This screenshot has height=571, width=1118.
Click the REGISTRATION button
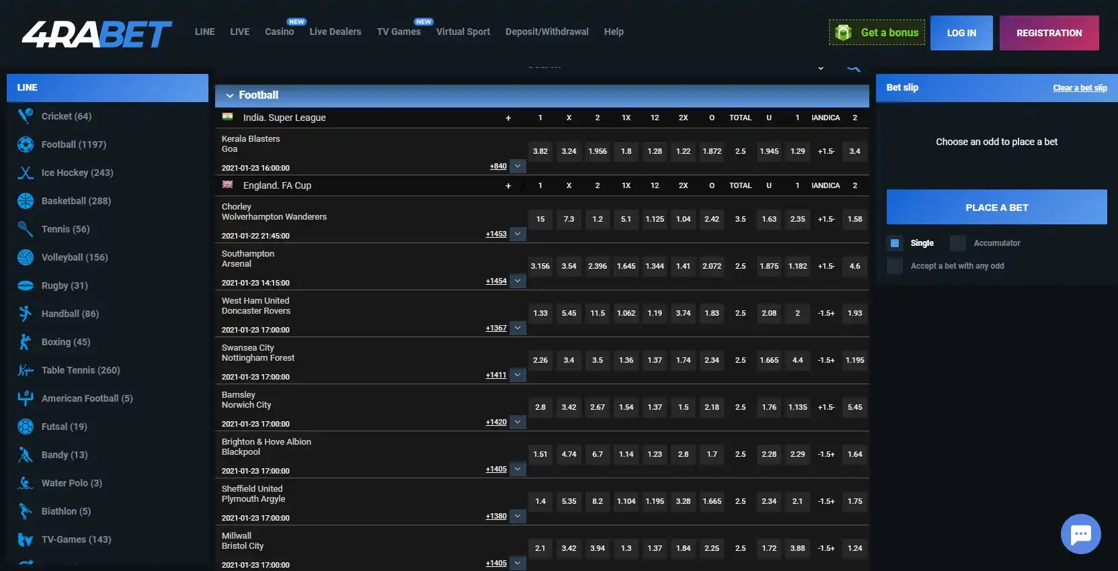[x=1049, y=33]
